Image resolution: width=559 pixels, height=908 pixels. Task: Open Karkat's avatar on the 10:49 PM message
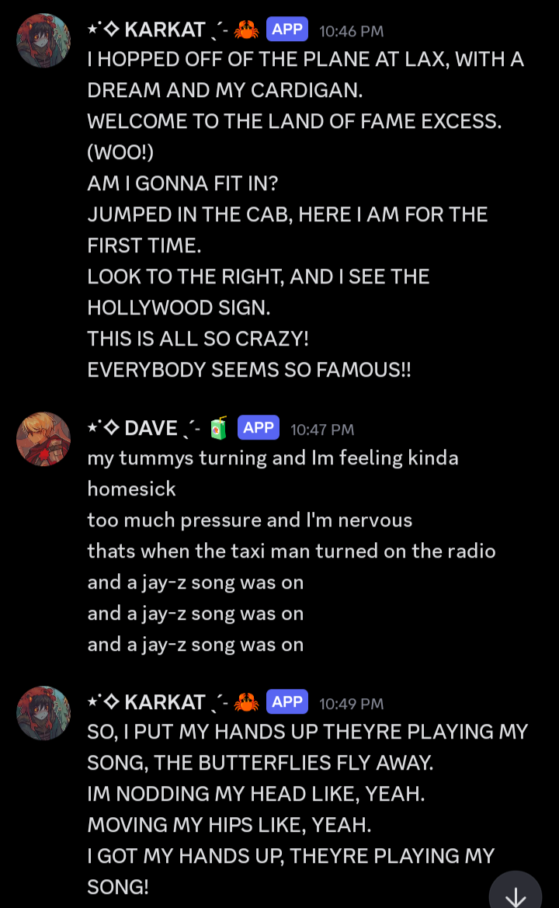pyautogui.click(x=43, y=713)
